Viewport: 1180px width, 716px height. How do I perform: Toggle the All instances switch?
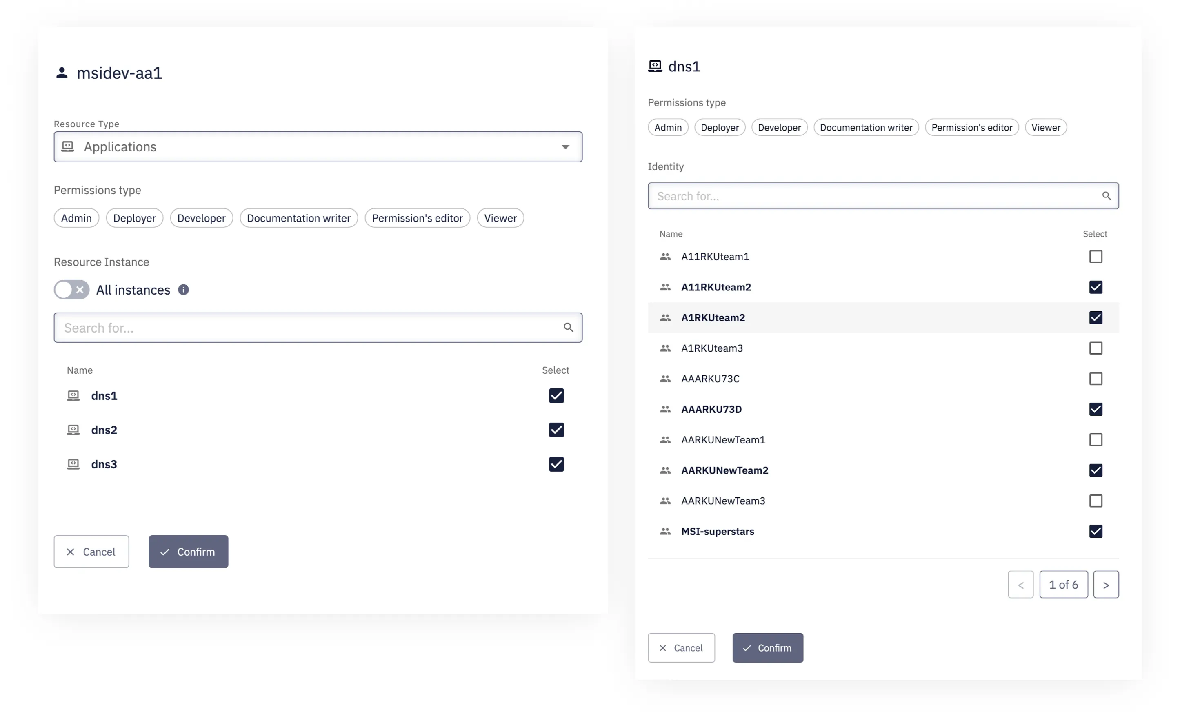[x=72, y=290]
